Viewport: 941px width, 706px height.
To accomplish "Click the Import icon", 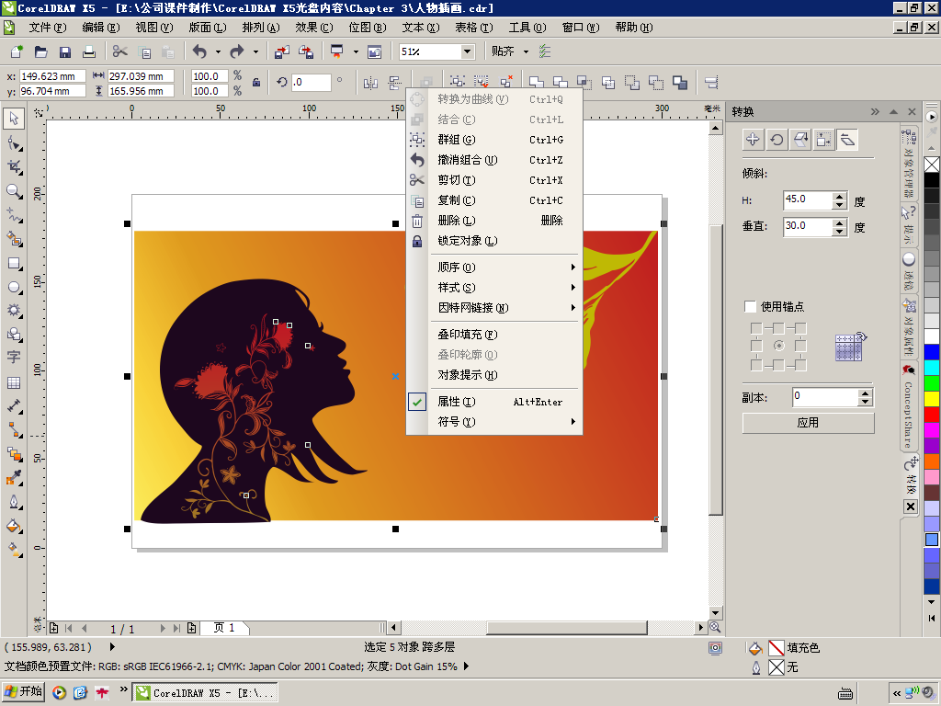I will [x=281, y=51].
